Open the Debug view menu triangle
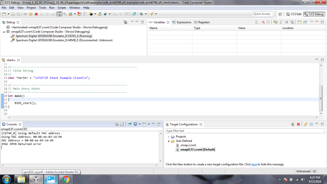 (132, 22)
